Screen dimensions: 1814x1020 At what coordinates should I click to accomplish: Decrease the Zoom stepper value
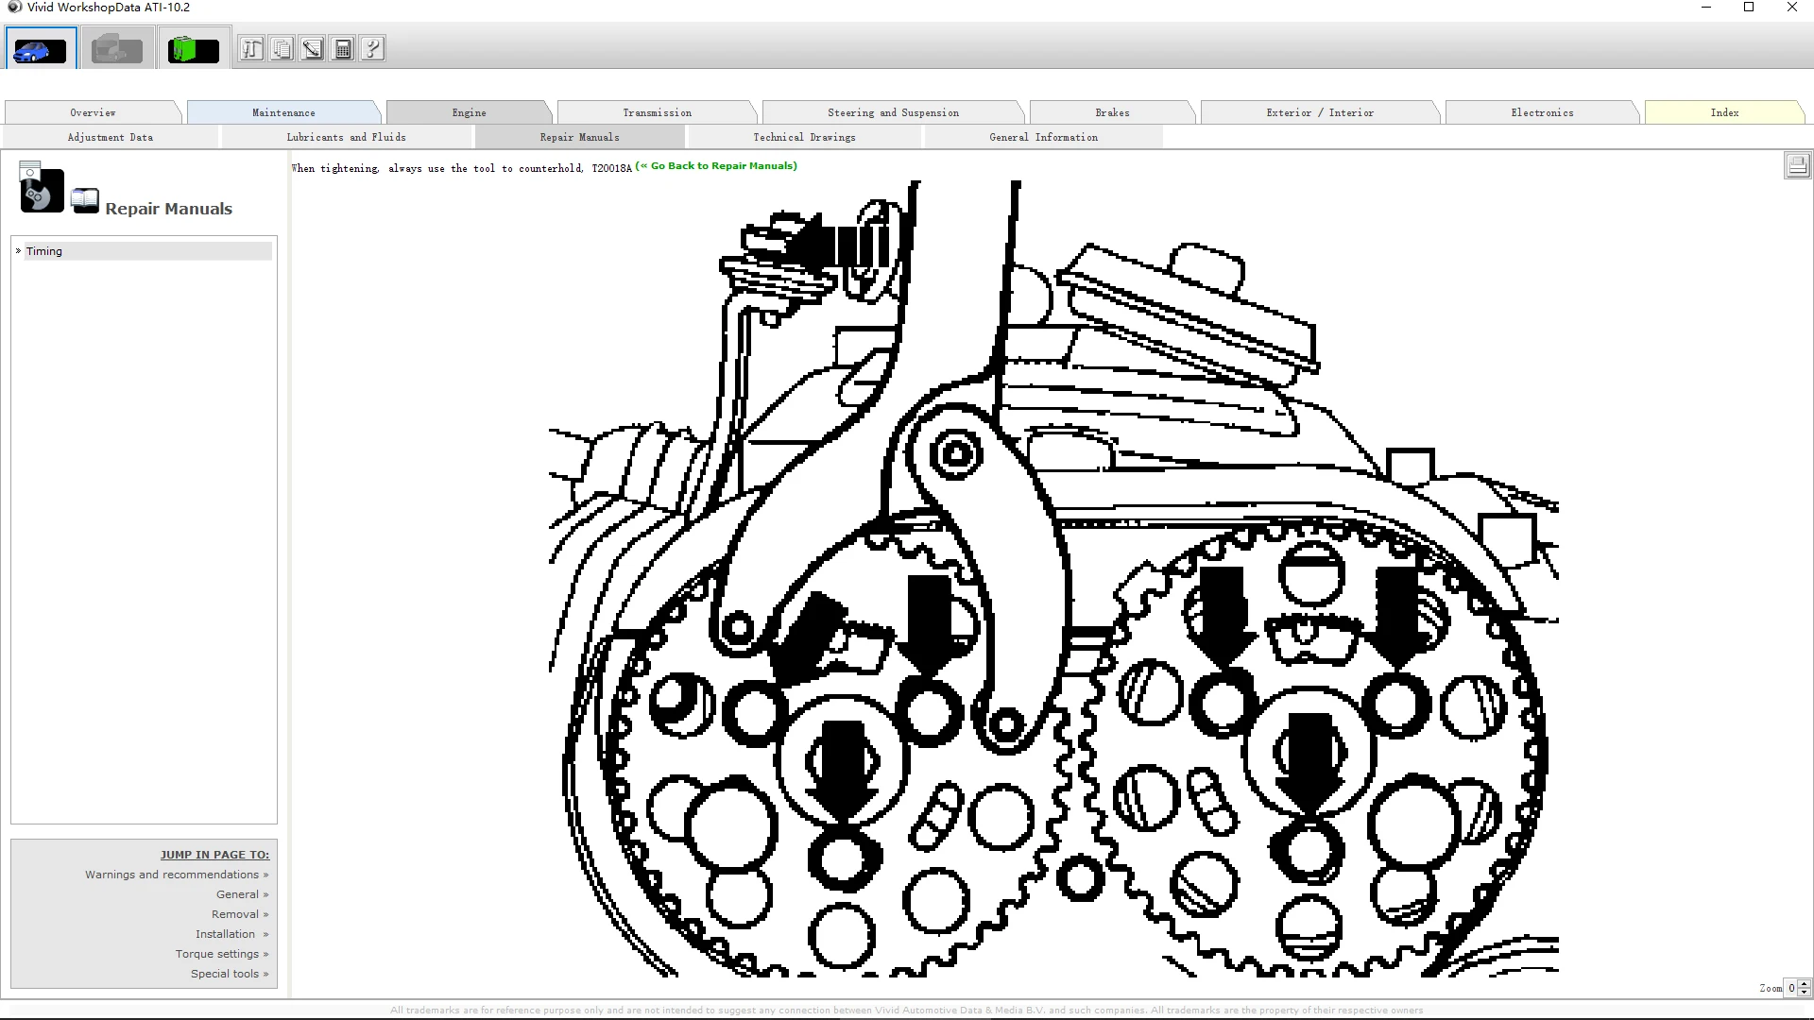[1805, 993]
